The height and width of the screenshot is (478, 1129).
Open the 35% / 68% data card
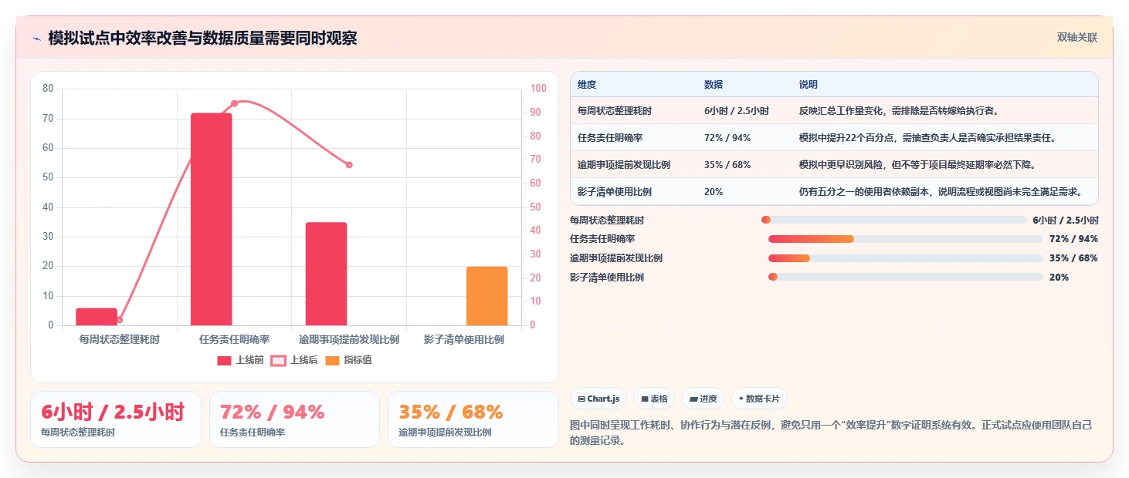pos(473,419)
